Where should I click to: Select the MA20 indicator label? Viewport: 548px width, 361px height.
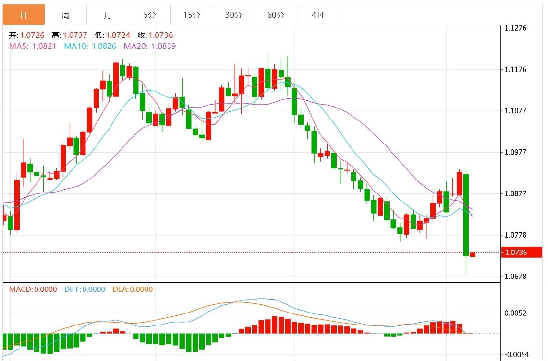(150, 46)
